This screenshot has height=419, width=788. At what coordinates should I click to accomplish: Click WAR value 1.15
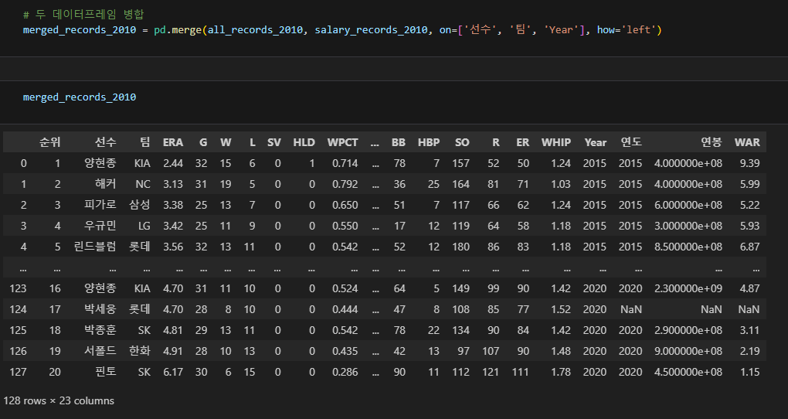coord(750,372)
